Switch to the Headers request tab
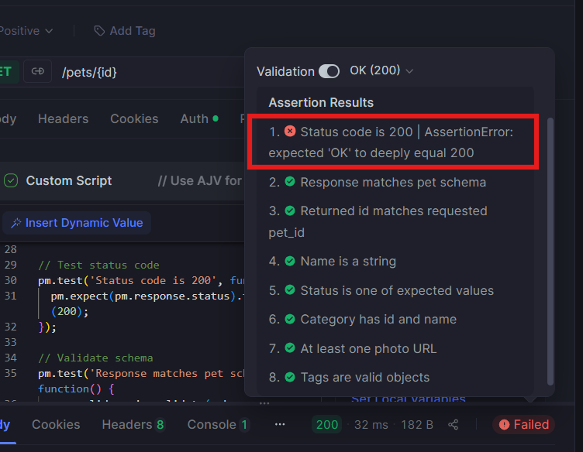 click(x=64, y=118)
